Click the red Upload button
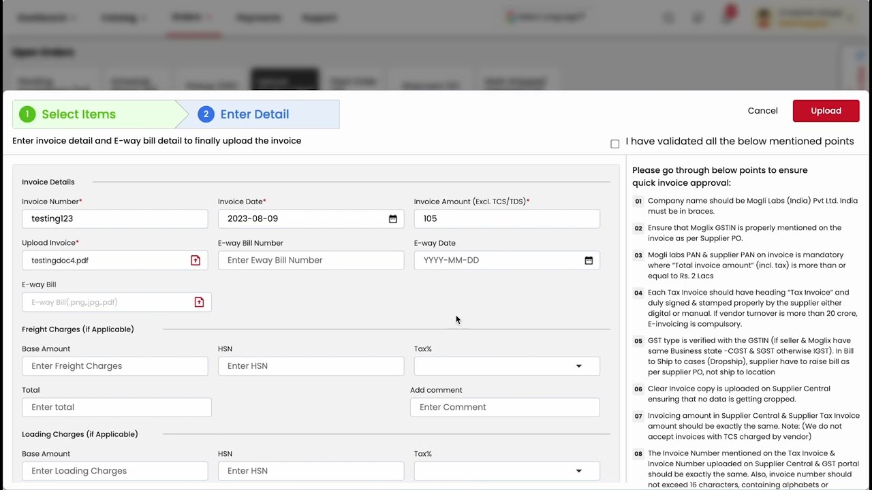 coord(826,111)
